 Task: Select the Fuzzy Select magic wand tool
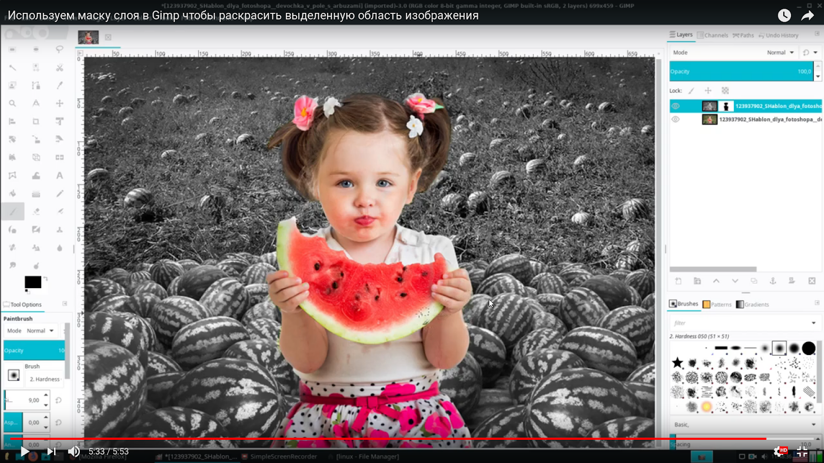(x=12, y=67)
